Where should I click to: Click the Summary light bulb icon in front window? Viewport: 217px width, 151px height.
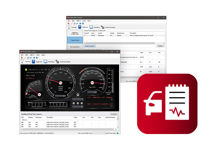[x=23, y=62]
